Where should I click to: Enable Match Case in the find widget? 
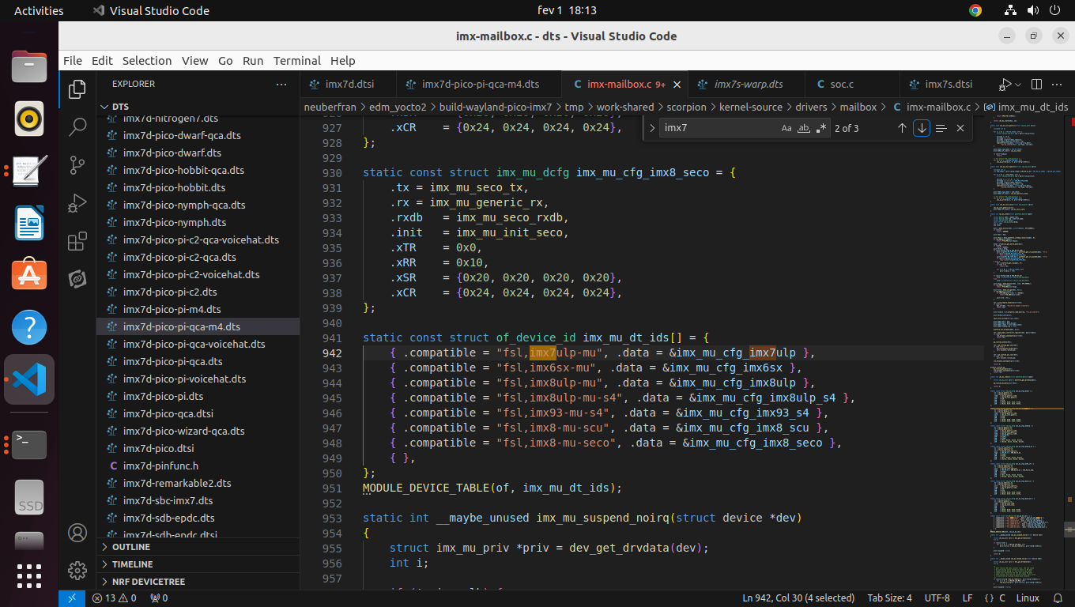[786, 127]
